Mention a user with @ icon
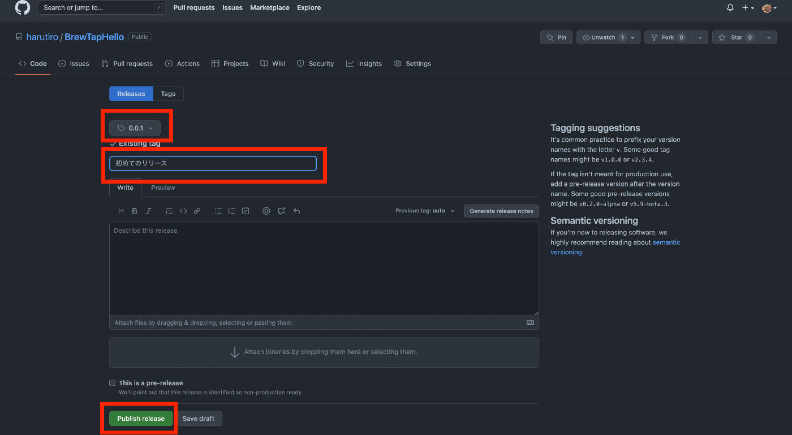This screenshot has height=435, width=792. pyautogui.click(x=266, y=211)
